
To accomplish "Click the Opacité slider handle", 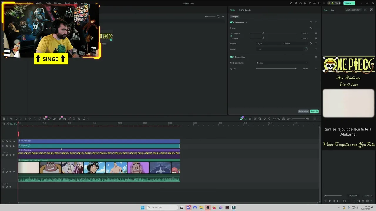I will (x=296, y=69).
